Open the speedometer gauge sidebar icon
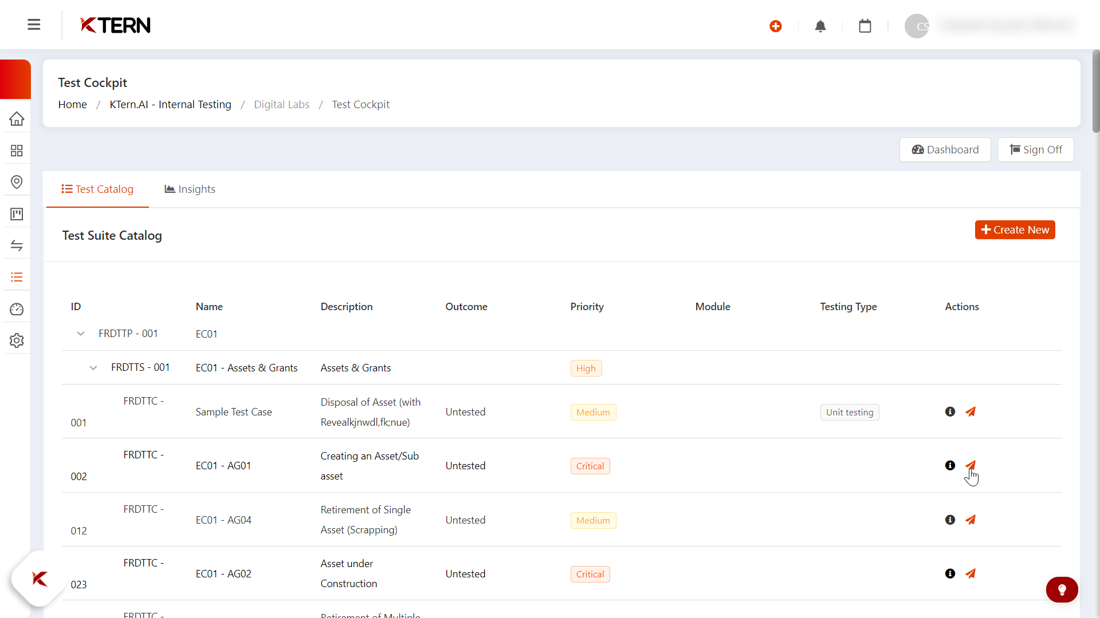 click(17, 309)
